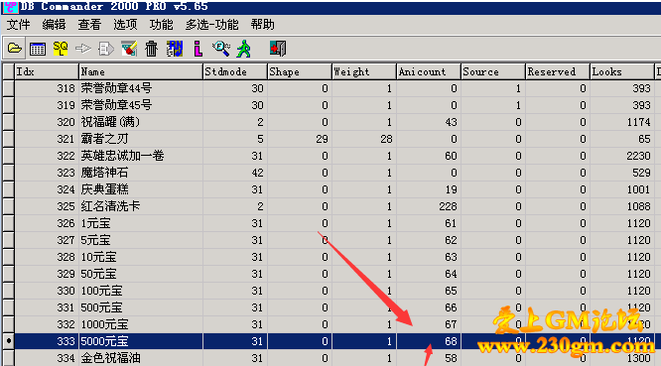Screen dimensions: 661x366
Task: Click the open folder toolbar icon
Action: click(x=14, y=49)
